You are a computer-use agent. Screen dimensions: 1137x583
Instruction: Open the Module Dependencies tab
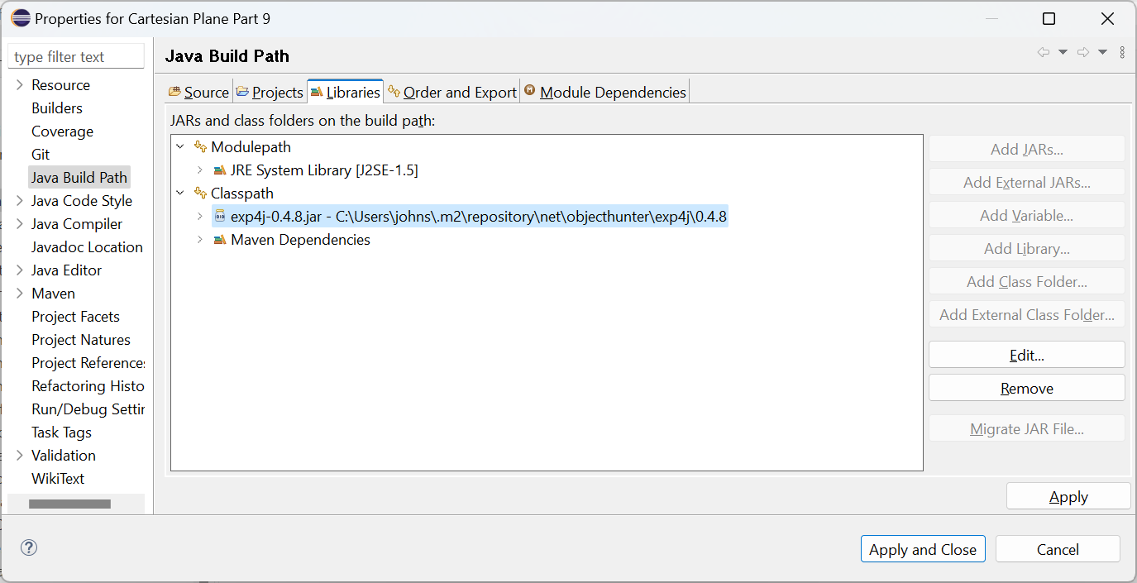tap(604, 92)
